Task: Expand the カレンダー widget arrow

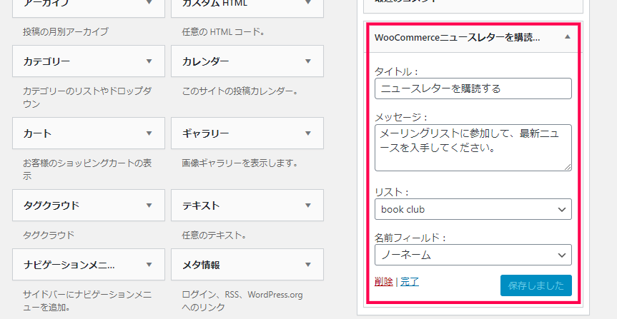Action: [308, 61]
